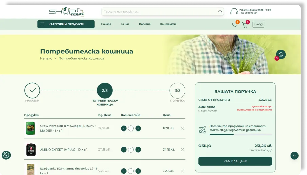Decrease quantity of Шафранка product

point(124,171)
